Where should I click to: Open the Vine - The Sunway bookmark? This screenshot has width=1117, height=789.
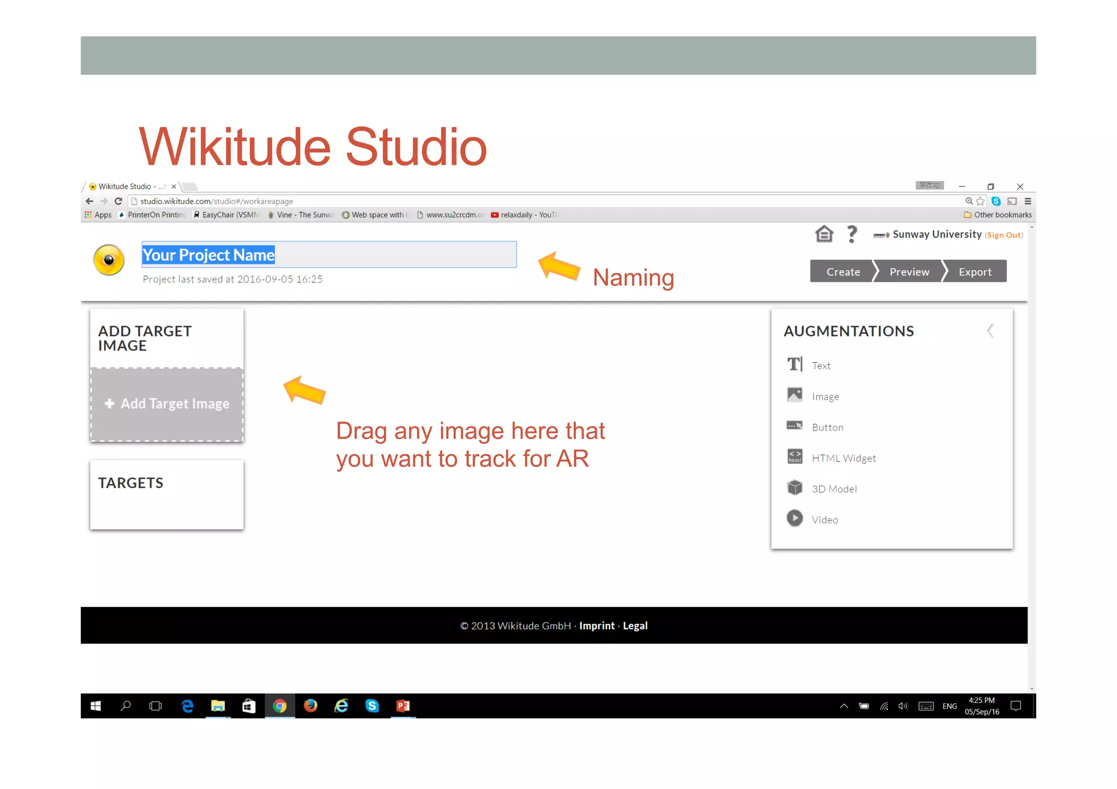coord(301,215)
